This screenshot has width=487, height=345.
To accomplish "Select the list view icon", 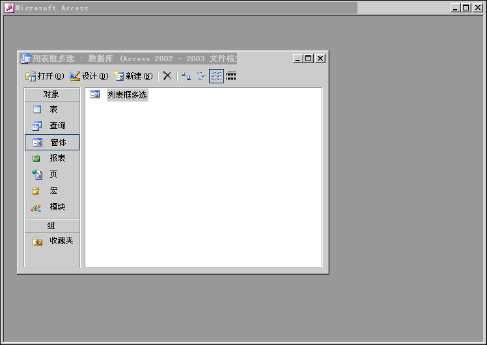I will coord(216,76).
